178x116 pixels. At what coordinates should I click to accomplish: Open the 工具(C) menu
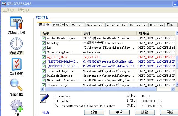(8, 10)
